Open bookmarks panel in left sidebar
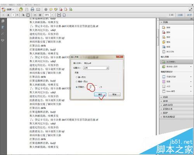 pos(3,27)
